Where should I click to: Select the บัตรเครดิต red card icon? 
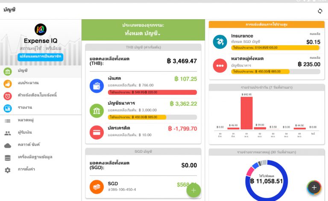(97, 132)
